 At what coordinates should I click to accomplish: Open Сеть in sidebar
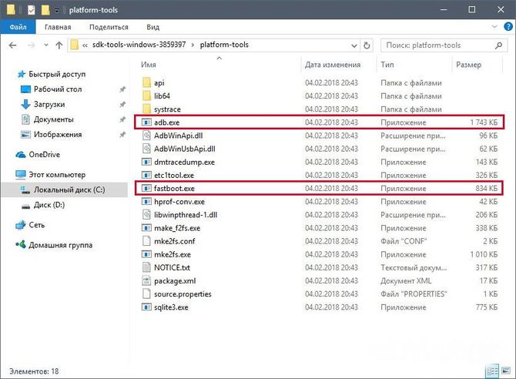[36, 225]
